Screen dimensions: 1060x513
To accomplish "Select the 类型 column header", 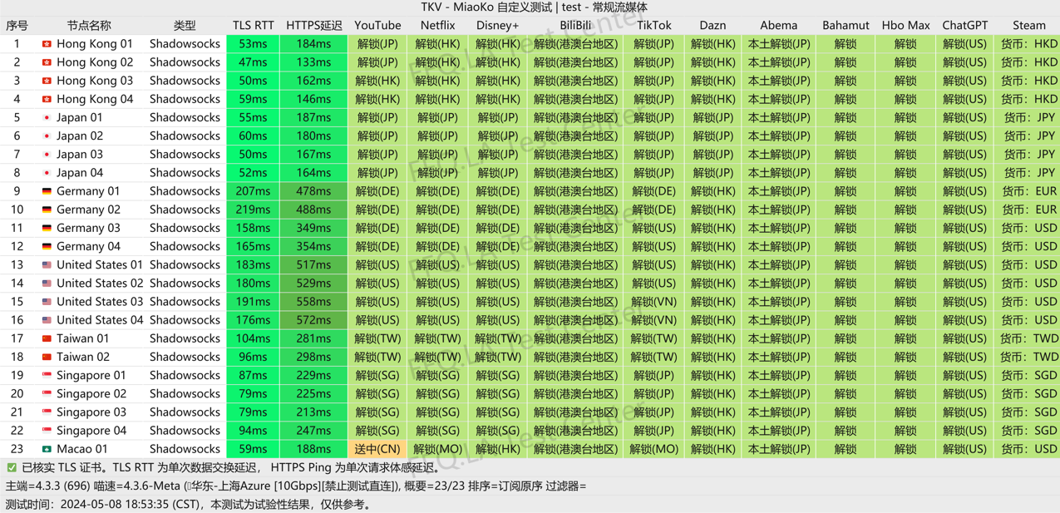I will [x=185, y=26].
